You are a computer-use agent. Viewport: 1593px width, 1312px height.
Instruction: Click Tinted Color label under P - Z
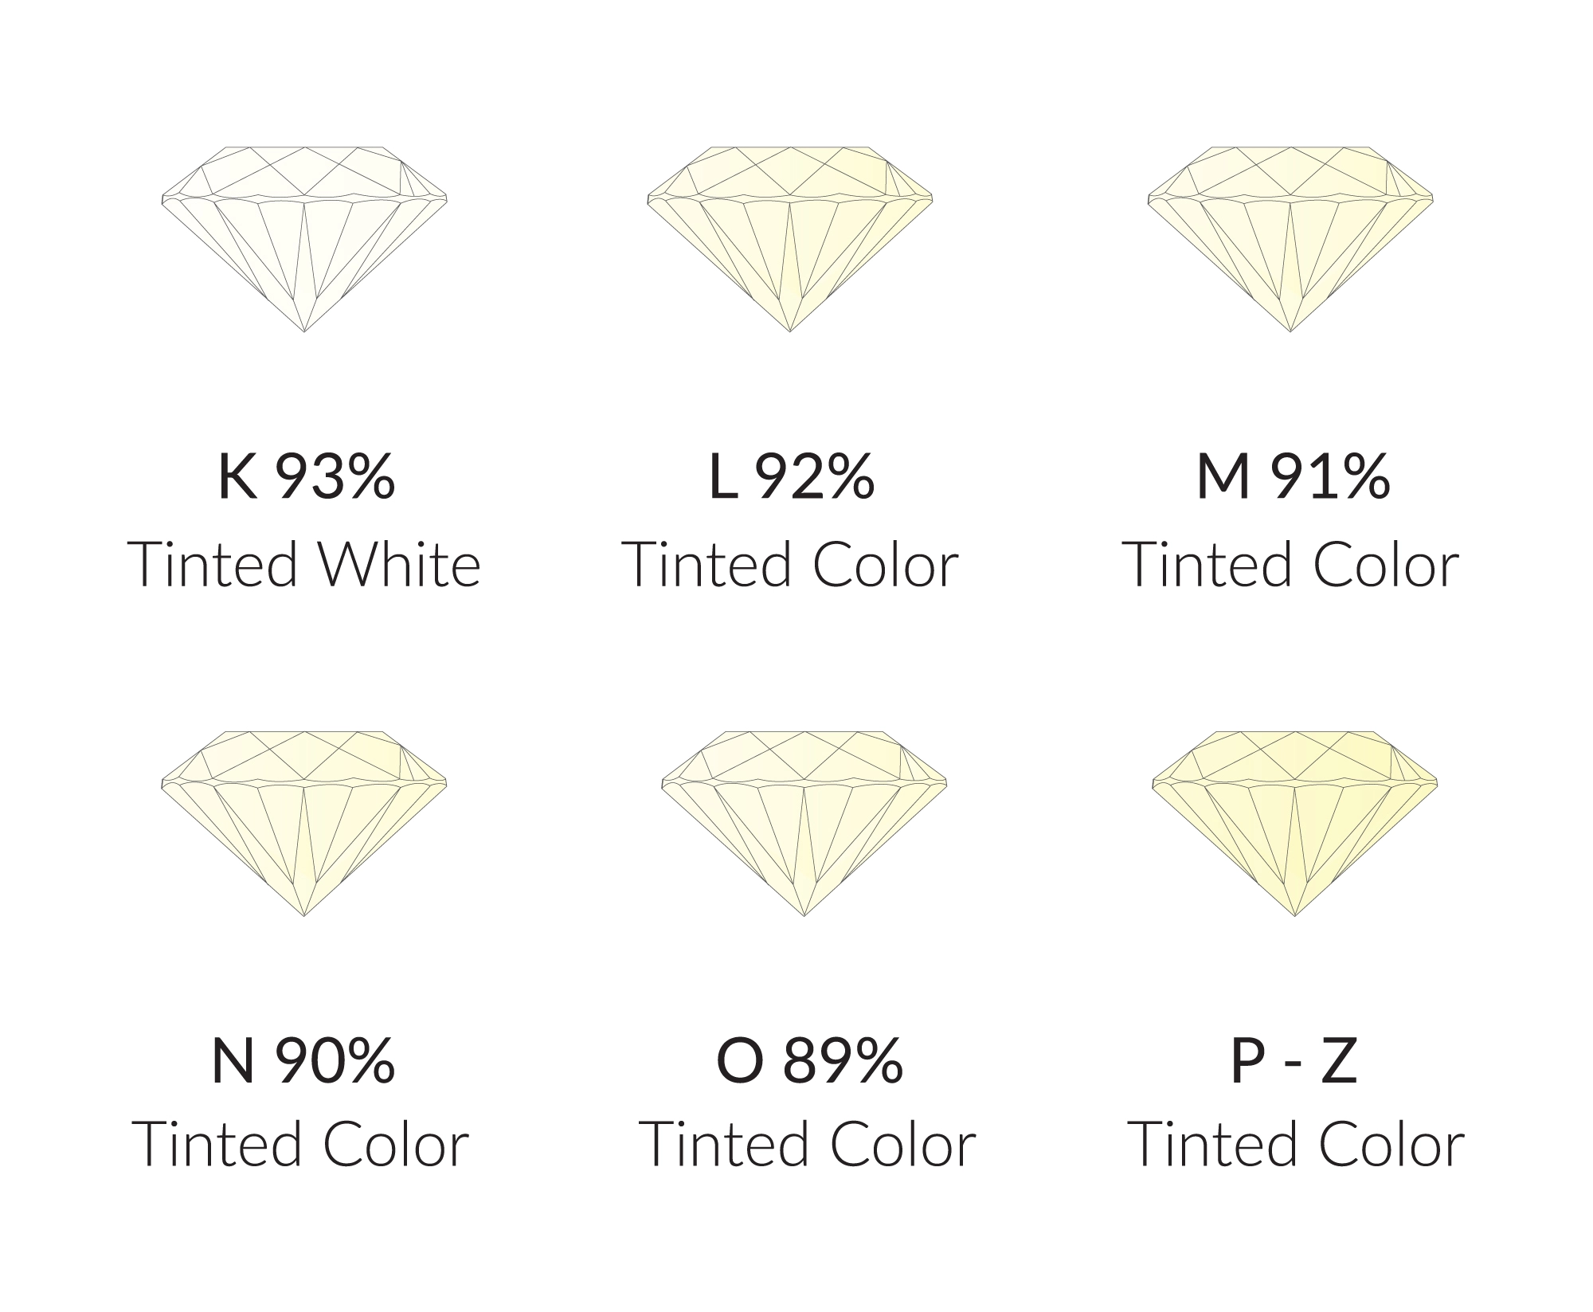[x=1297, y=1144]
